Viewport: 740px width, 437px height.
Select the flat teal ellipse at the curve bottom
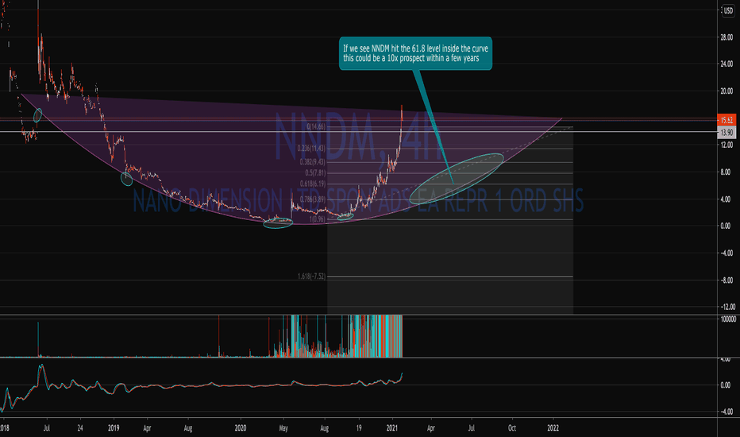pyautogui.click(x=278, y=222)
